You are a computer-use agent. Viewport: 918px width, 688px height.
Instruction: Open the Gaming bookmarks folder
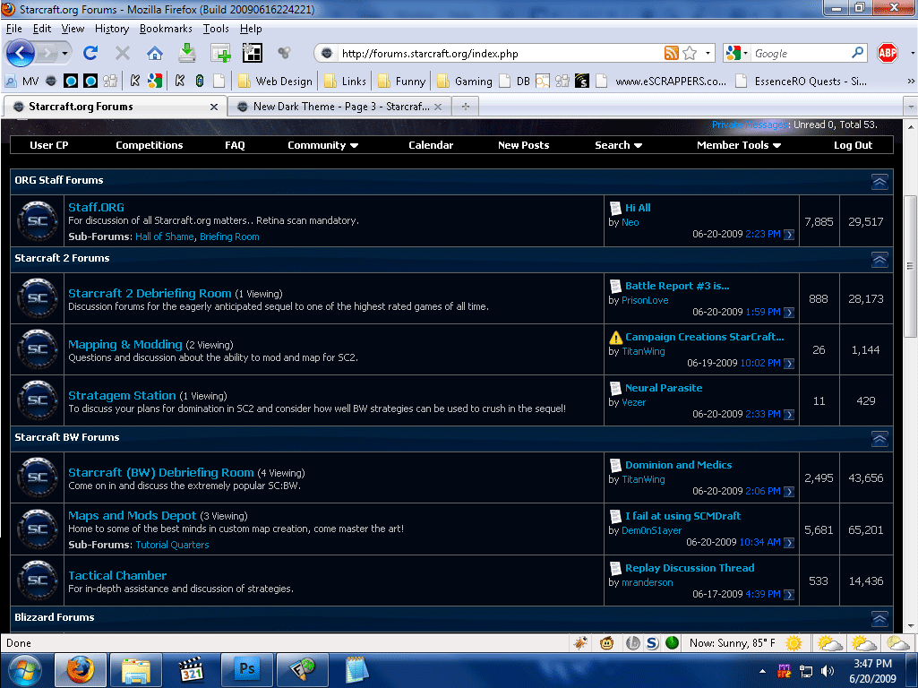click(465, 82)
